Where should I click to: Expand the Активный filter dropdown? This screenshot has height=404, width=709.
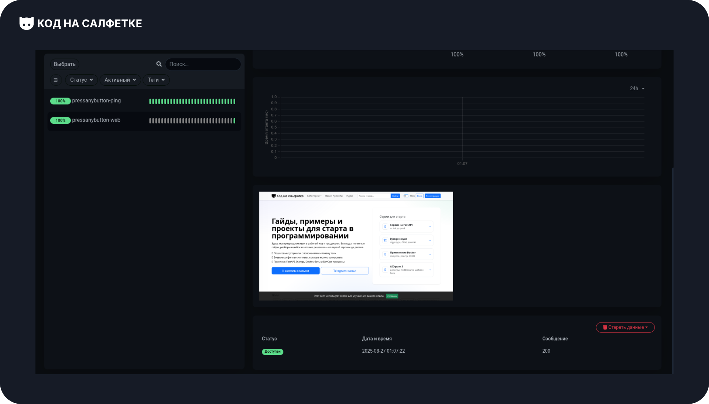tap(120, 80)
